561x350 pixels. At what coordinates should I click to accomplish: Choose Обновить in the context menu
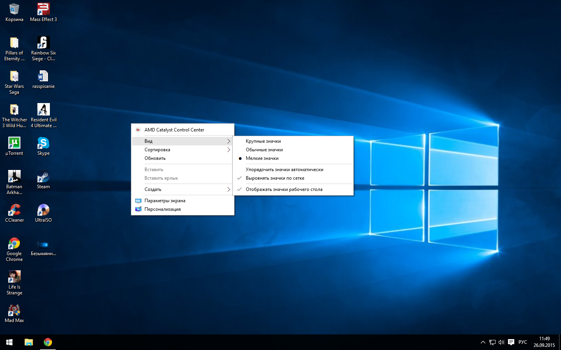pyautogui.click(x=183, y=158)
